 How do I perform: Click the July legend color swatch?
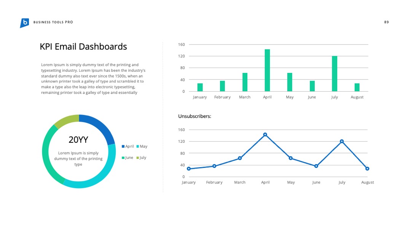pos(138,158)
